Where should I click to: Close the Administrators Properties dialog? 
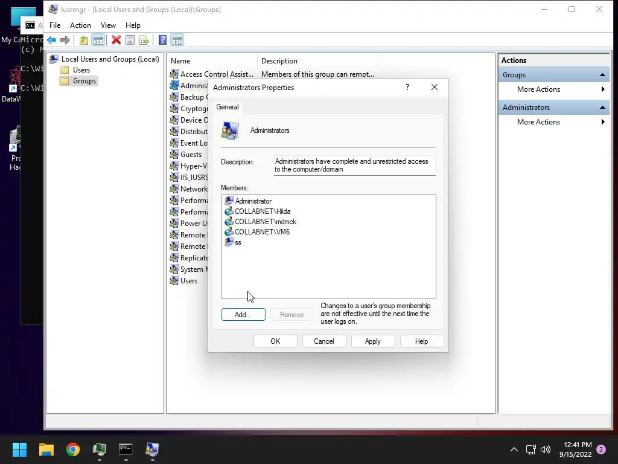pos(435,87)
